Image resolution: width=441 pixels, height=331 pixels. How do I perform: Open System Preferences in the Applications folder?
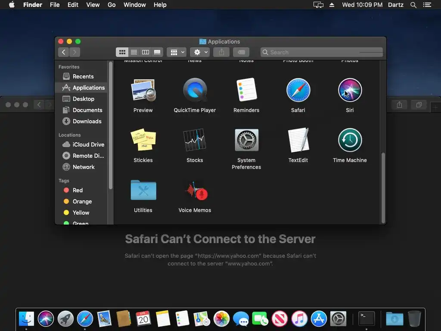click(x=246, y=140)
